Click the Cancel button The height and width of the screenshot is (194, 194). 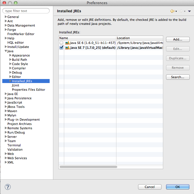pos(150,187)
